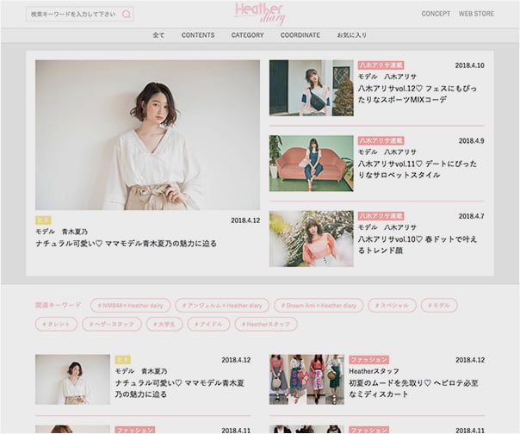Click 八木アリサ連載 tag dated 2018.4.10
The image size is (520, 434).
[x=381, y=65]
